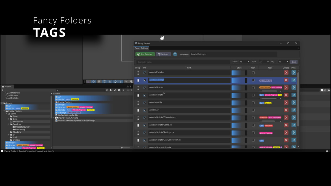The image size is (331, 186).
Task: Delete the Assets/Art entry
Action: tap(286, 110)
